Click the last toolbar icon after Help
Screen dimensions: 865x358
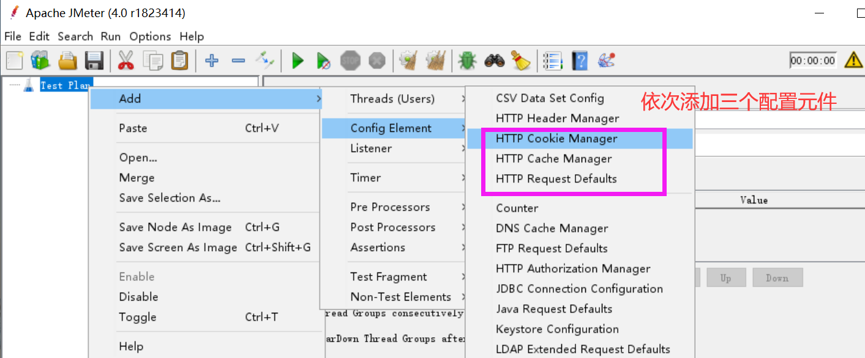click(x=606, y=60)
